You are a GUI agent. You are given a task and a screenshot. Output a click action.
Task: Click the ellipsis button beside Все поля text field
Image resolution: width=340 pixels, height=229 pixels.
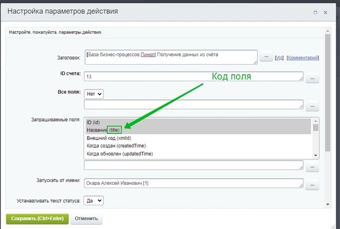click(x=312, y=105)
